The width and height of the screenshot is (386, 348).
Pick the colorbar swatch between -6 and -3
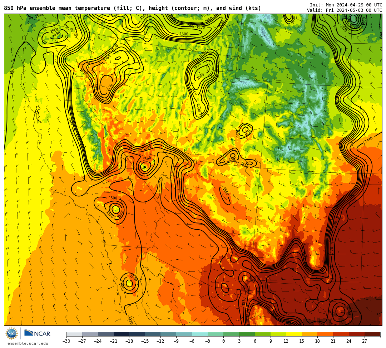(x=200, y=334)
